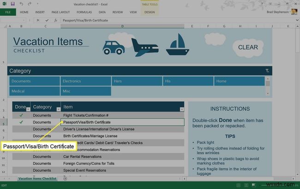Select the Special Event Reservations cell
The width and height of the screenshot is (300, 189).
click(122, 170)
